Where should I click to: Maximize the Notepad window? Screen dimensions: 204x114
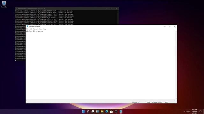[170, 26]
